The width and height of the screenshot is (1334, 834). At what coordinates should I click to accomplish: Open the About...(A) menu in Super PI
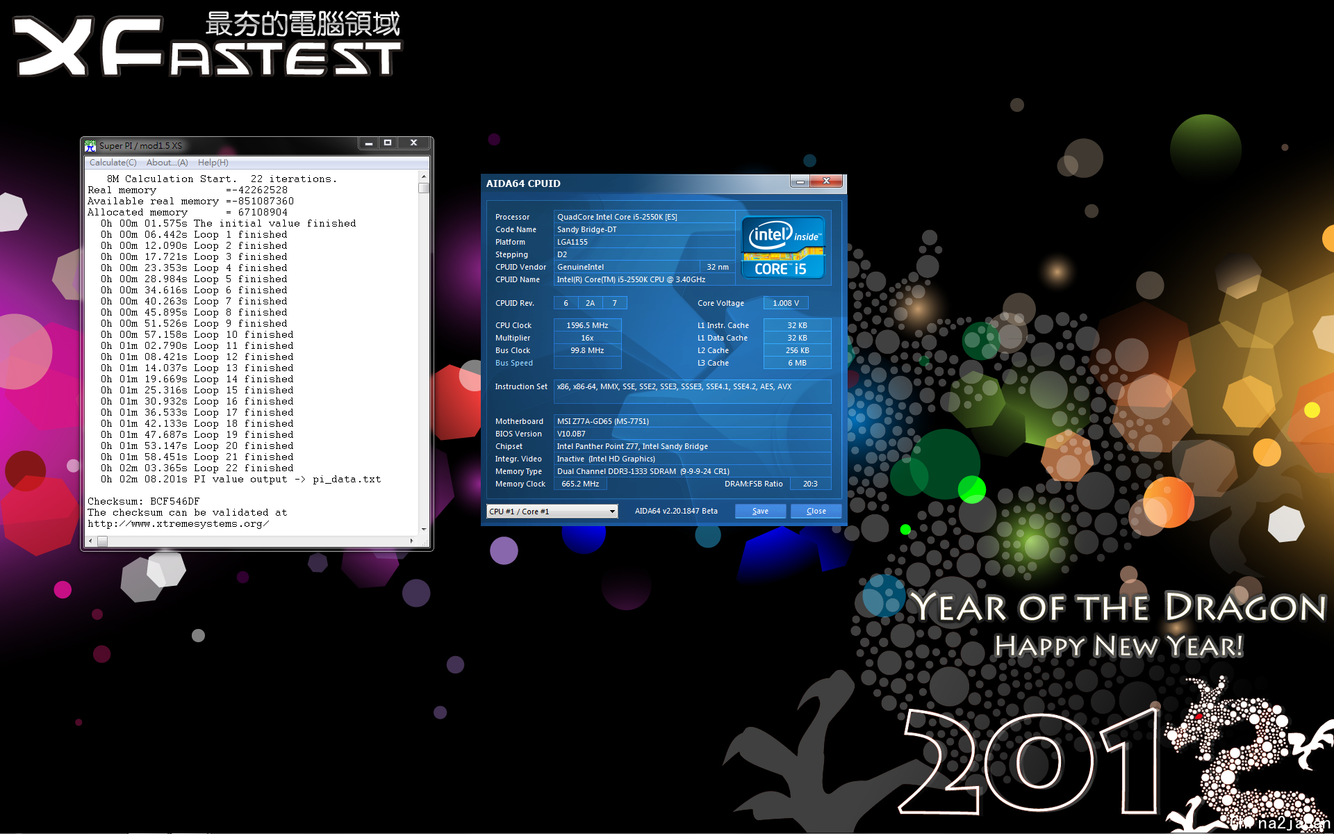pyautogui.click(x=167, y=163)
